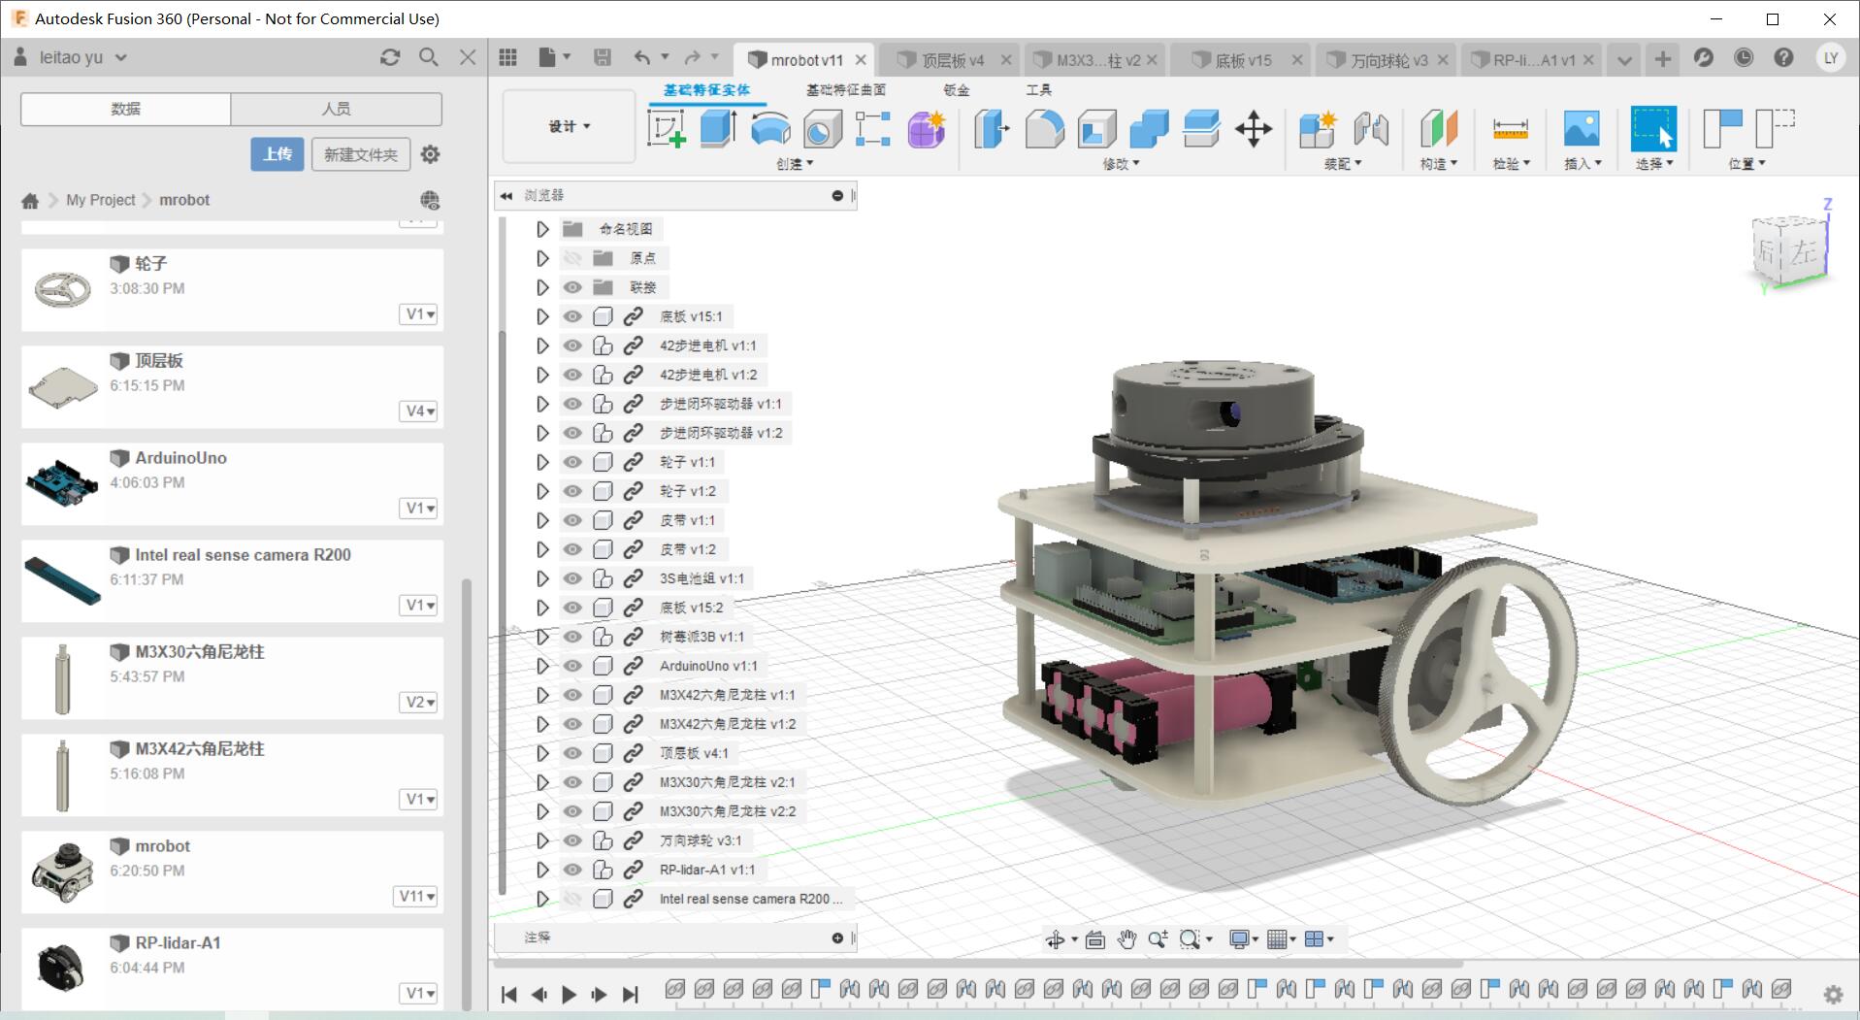Open the 钣金 ribbon tab

pyautogui.click(x=957, y=90)
